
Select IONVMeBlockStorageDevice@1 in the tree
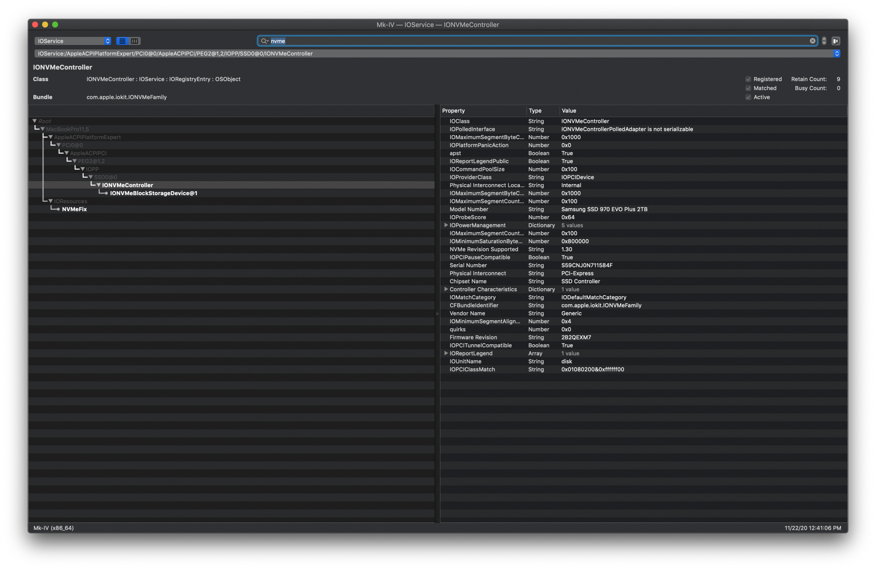[x=153, y=193]
